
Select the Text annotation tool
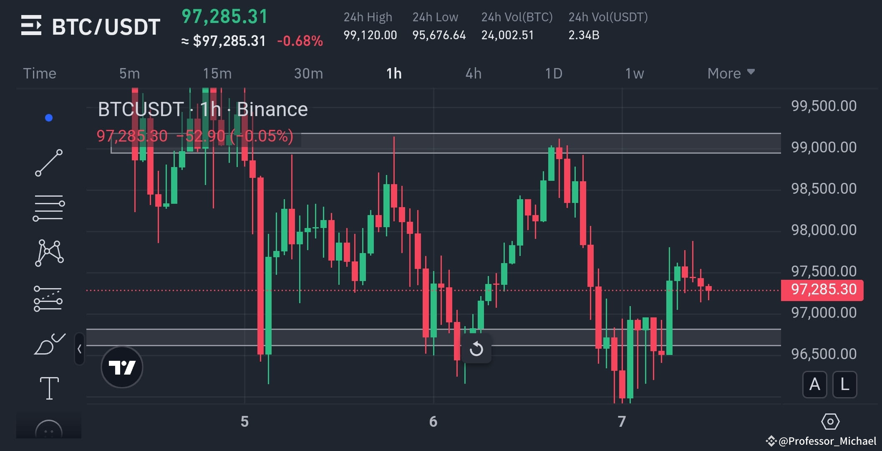coord(49,388)
